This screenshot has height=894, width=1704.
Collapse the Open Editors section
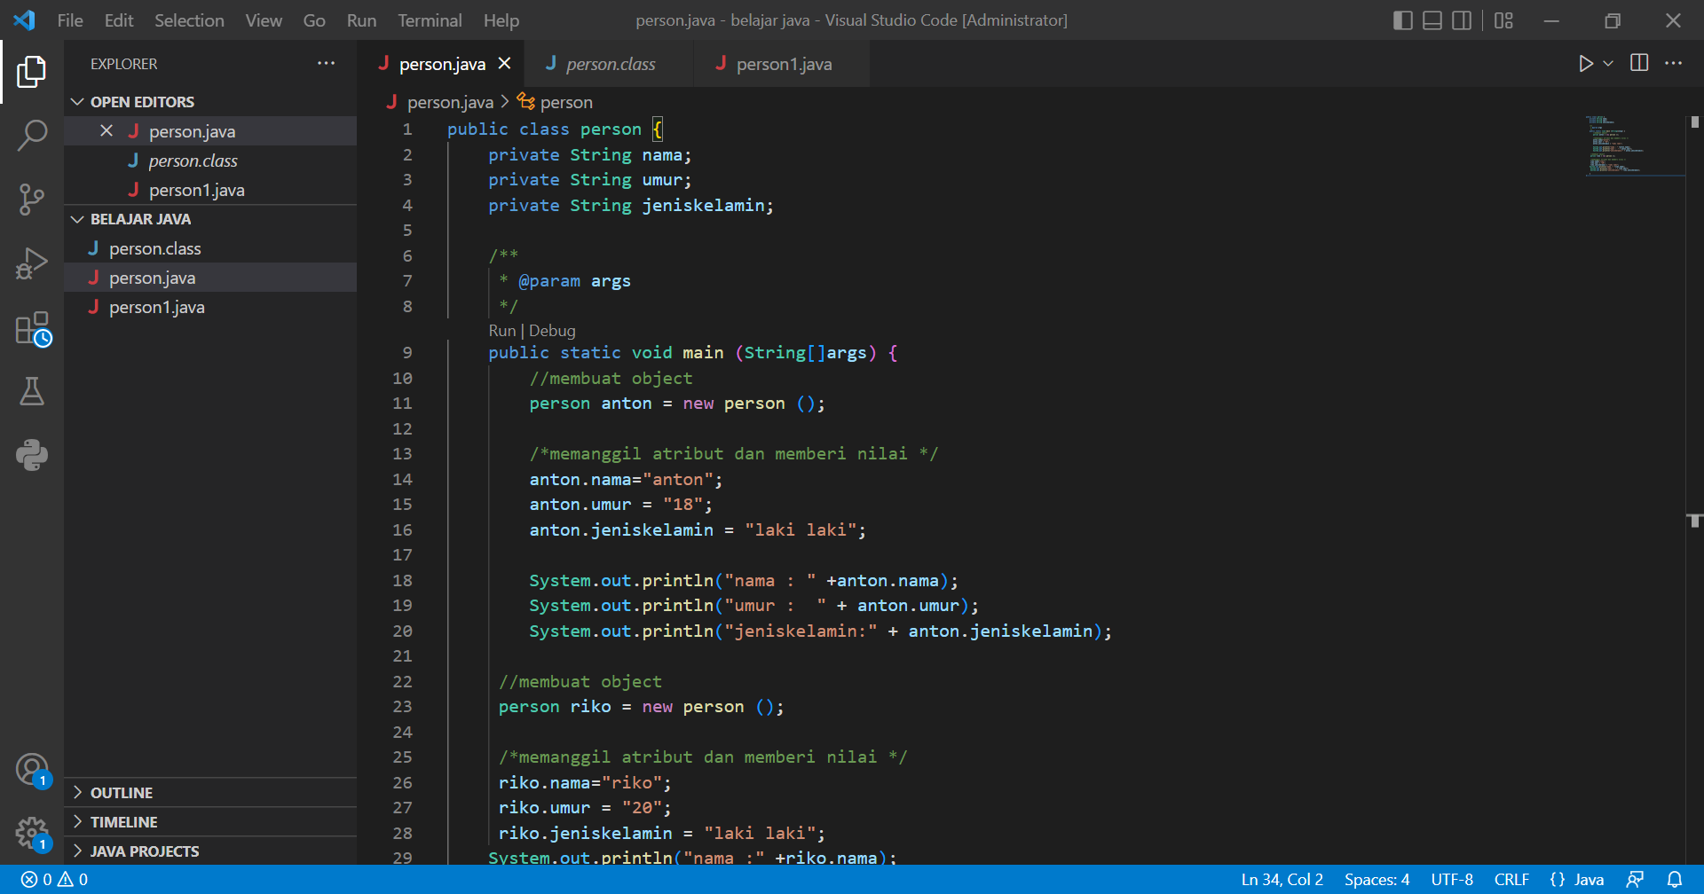[77, 101]
